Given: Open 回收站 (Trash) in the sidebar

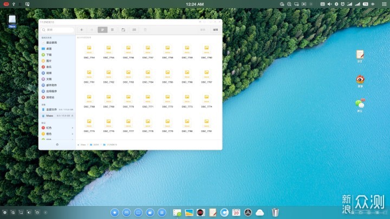Looking at the screenshot, I should (50, 97).
